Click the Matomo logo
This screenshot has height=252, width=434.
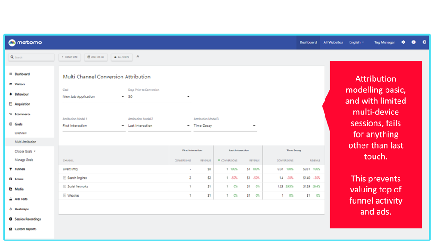[x=25, y=42]
